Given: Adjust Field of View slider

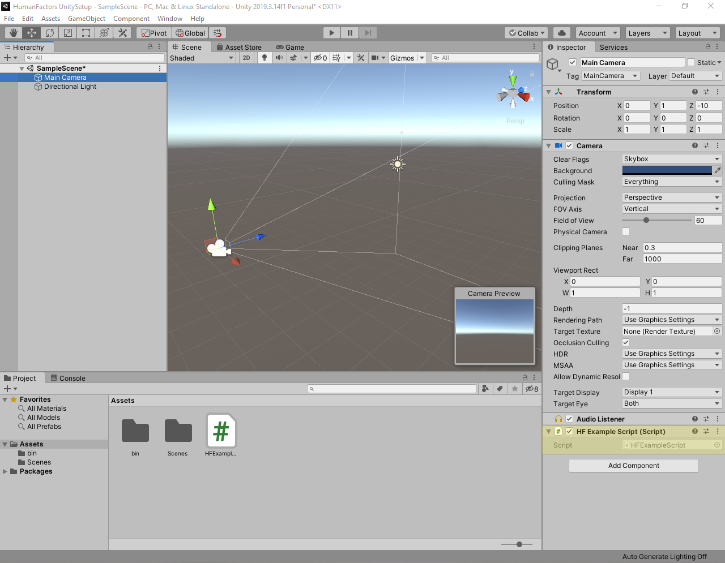Looking at the screenshot, I should pos(656,220).
